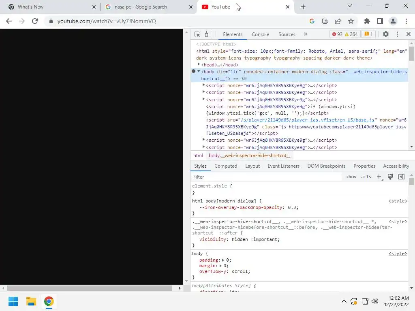Image resolution: width=415 pixels, height=311 pixels.
Task: Show more DevTools tabs chevron
Action: click(x=306, y=34)
